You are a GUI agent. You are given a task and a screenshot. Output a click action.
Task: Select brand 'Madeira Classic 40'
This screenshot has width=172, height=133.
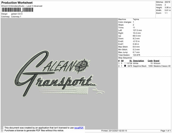[x=162, y=66]
